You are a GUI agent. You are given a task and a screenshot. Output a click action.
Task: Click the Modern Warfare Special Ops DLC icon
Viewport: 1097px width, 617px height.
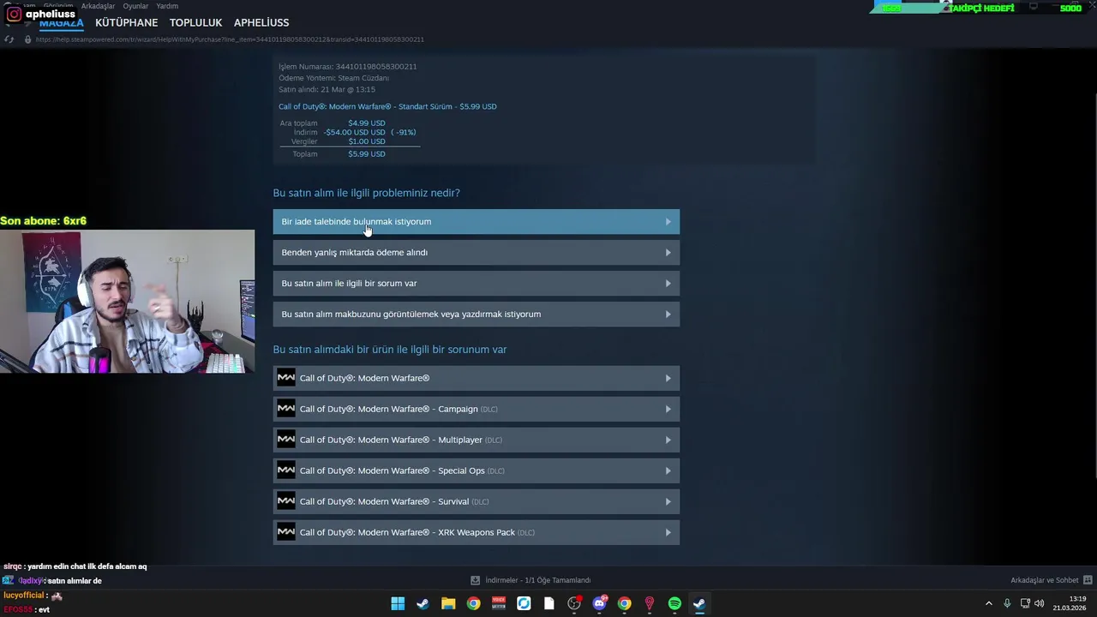tap(286, 470)
